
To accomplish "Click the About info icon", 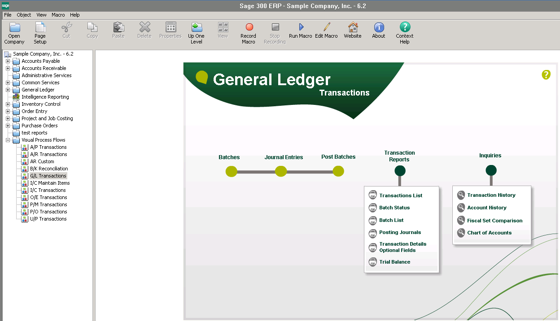I will 379,27.
